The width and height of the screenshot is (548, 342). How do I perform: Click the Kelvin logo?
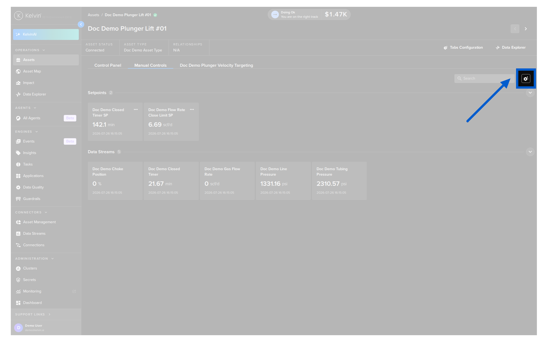coord(28,16)
